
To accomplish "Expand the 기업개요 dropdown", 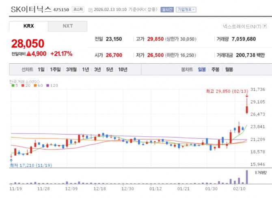I will point(186,9).
